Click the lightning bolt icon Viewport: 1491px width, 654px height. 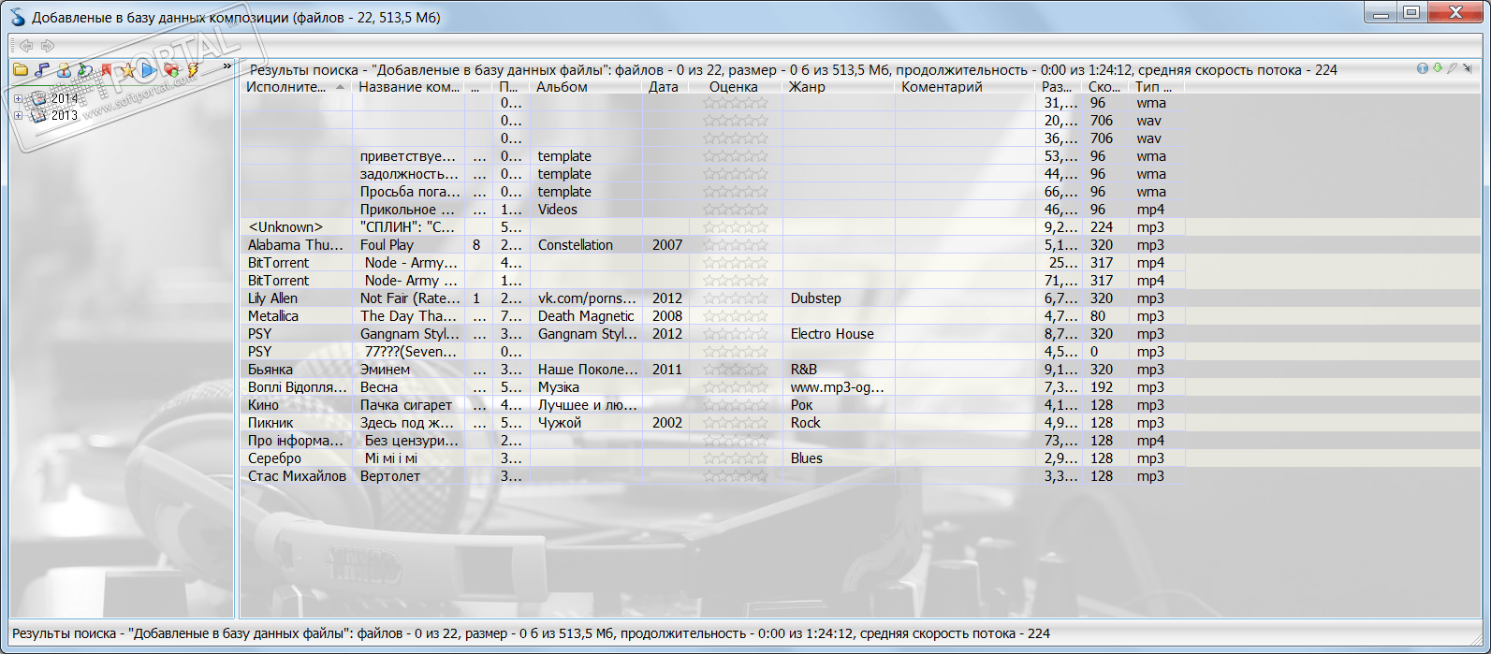[193, 69]
